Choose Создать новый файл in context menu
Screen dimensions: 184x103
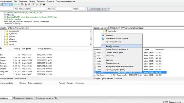coord(122,53)
